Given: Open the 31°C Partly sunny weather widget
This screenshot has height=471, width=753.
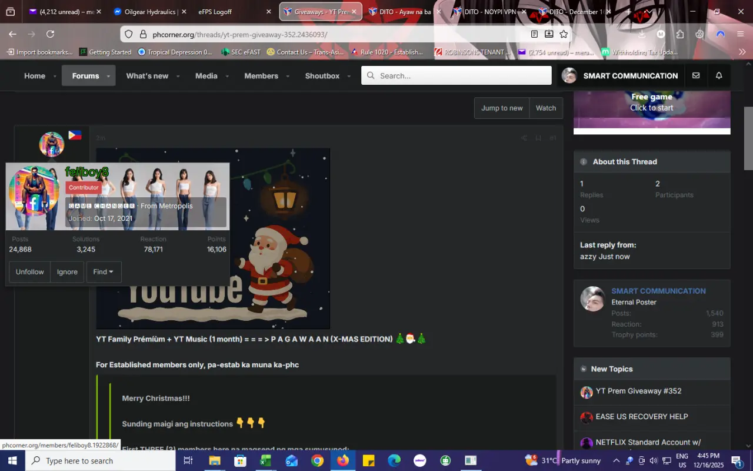Looking at the screenshot, I should coord(563,460).
